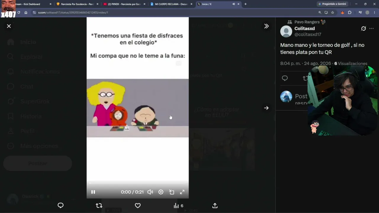Click the Pregúntale a Gemini button
379x213 pixels.
click(x=332, y=4)
